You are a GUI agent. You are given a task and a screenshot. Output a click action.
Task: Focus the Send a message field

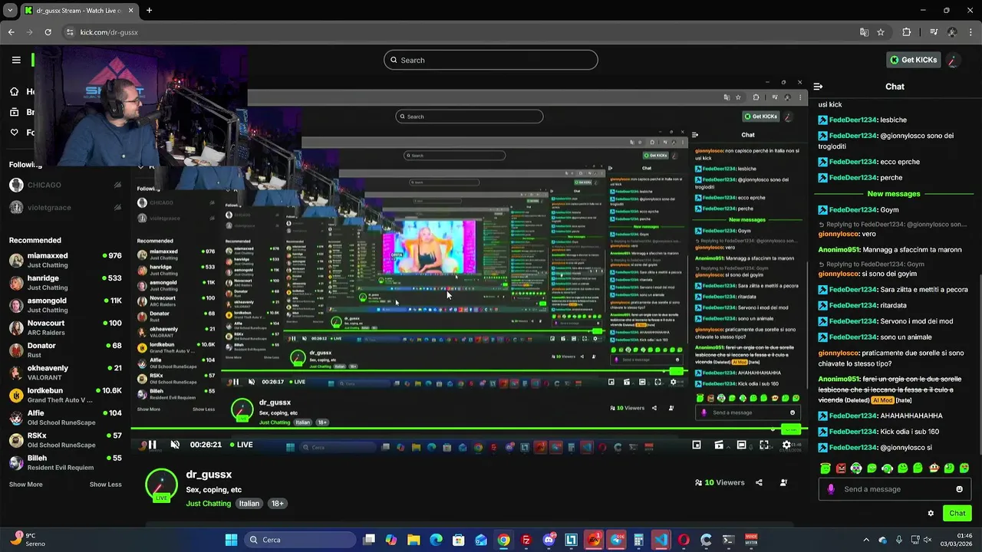[895, 489]
